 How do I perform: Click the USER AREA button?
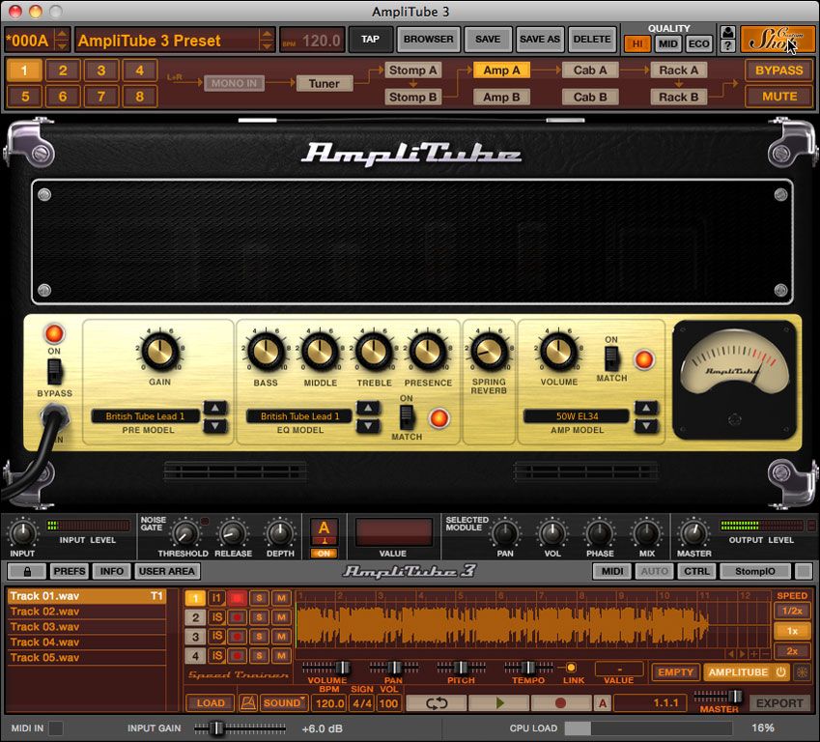[167, 571]
